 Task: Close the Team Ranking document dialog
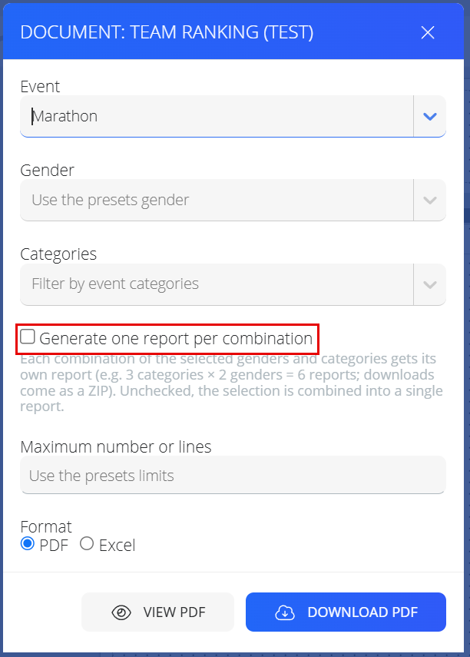click(428, 32)
